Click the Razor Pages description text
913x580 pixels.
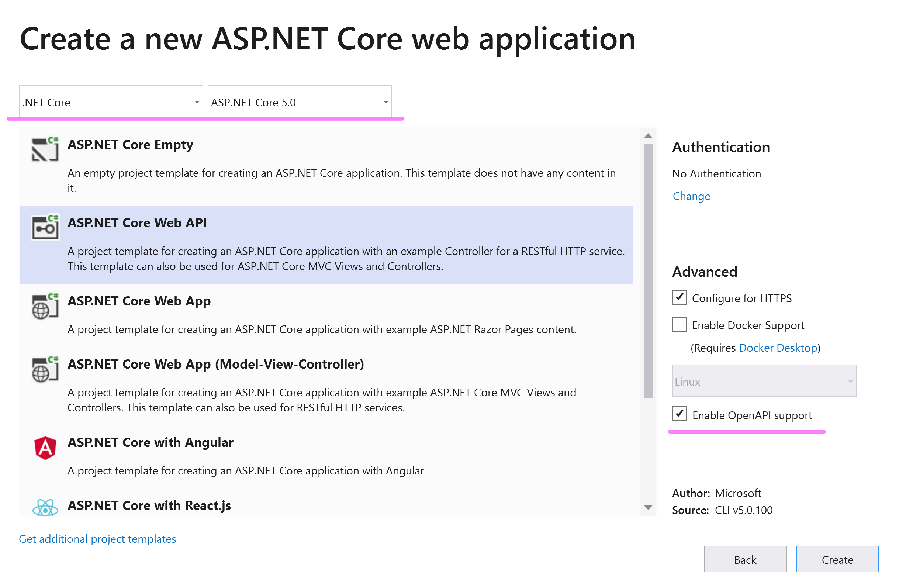pos(322,329)
